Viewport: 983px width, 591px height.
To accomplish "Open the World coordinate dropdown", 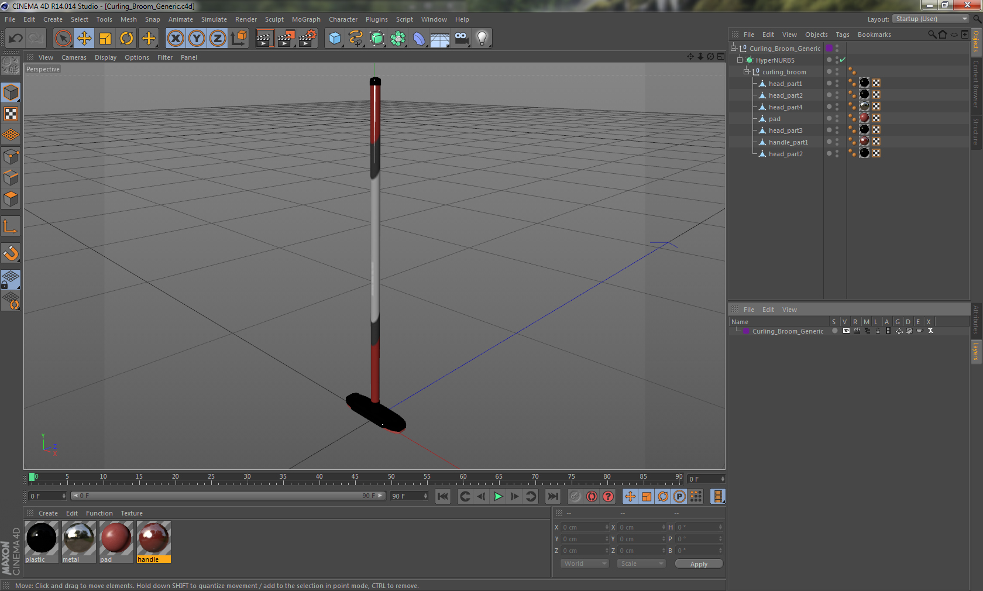I will (584, 563).
